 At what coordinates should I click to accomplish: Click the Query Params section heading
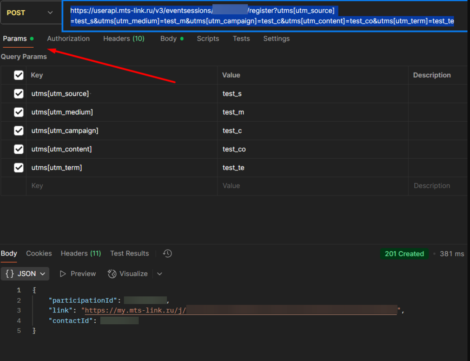tap(24, 57)
